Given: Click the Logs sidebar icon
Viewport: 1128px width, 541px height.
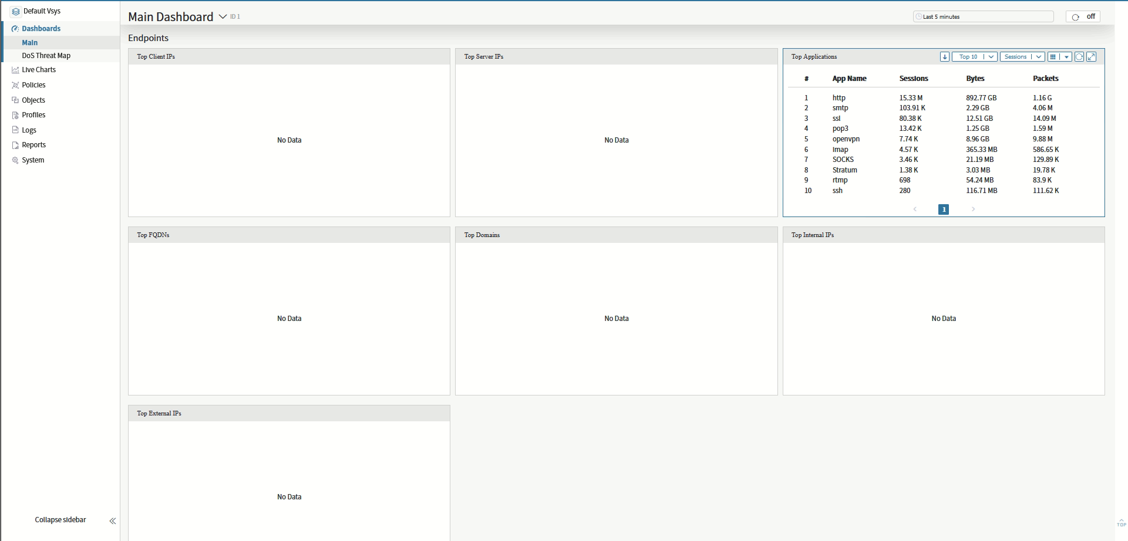Looking at the screenshot, I should 15,130.
